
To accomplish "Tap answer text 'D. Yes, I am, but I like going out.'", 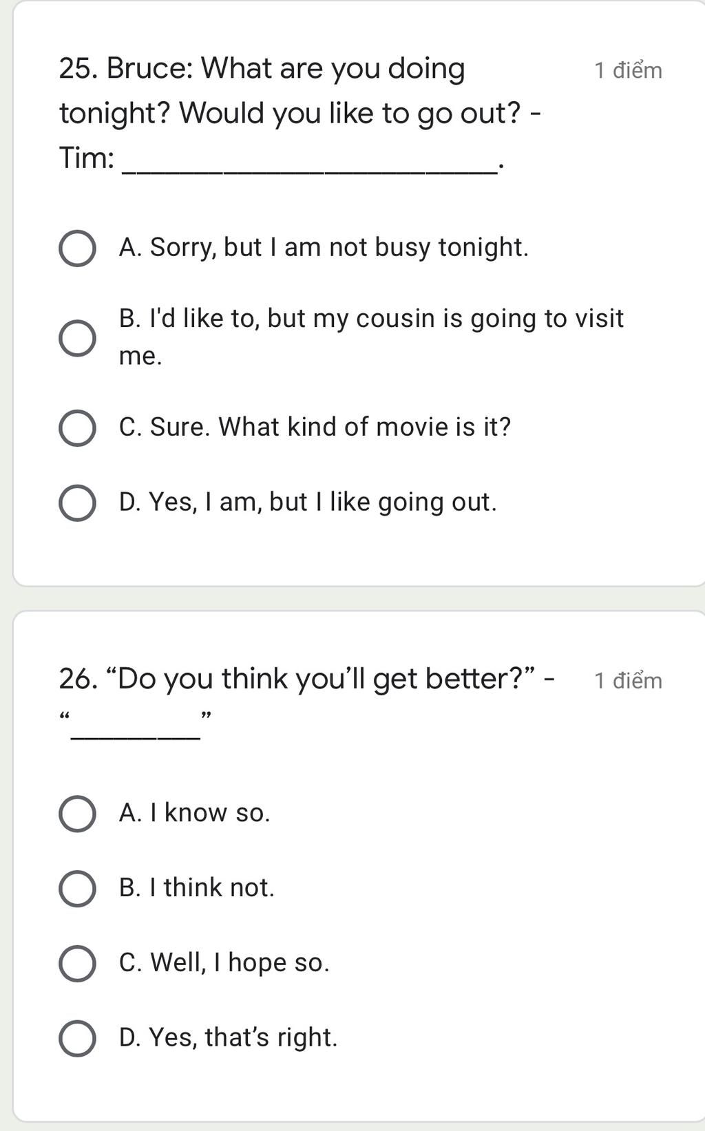I will click(x=307, y=503).
